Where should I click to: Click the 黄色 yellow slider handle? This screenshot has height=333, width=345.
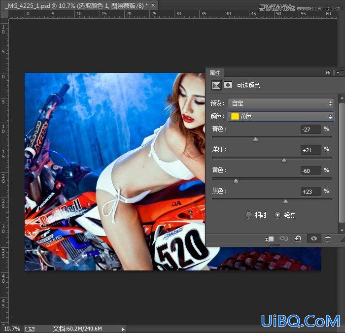click(236, 181)
